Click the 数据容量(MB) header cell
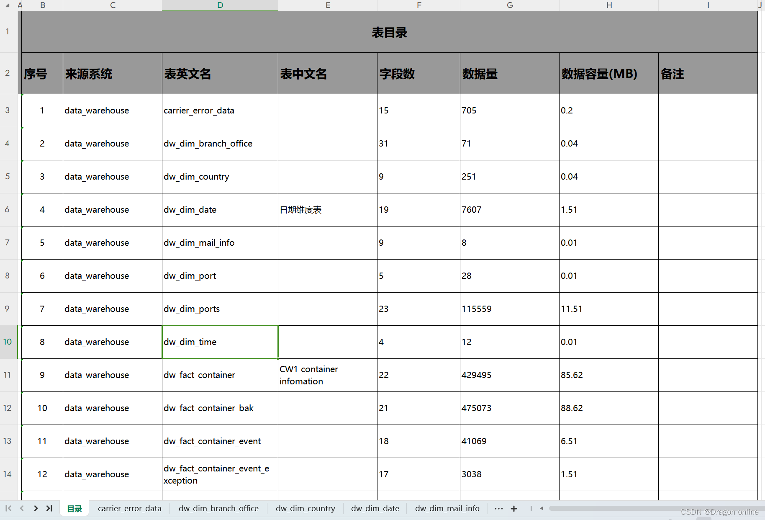The image size is (765, 520). coord(609,73)
